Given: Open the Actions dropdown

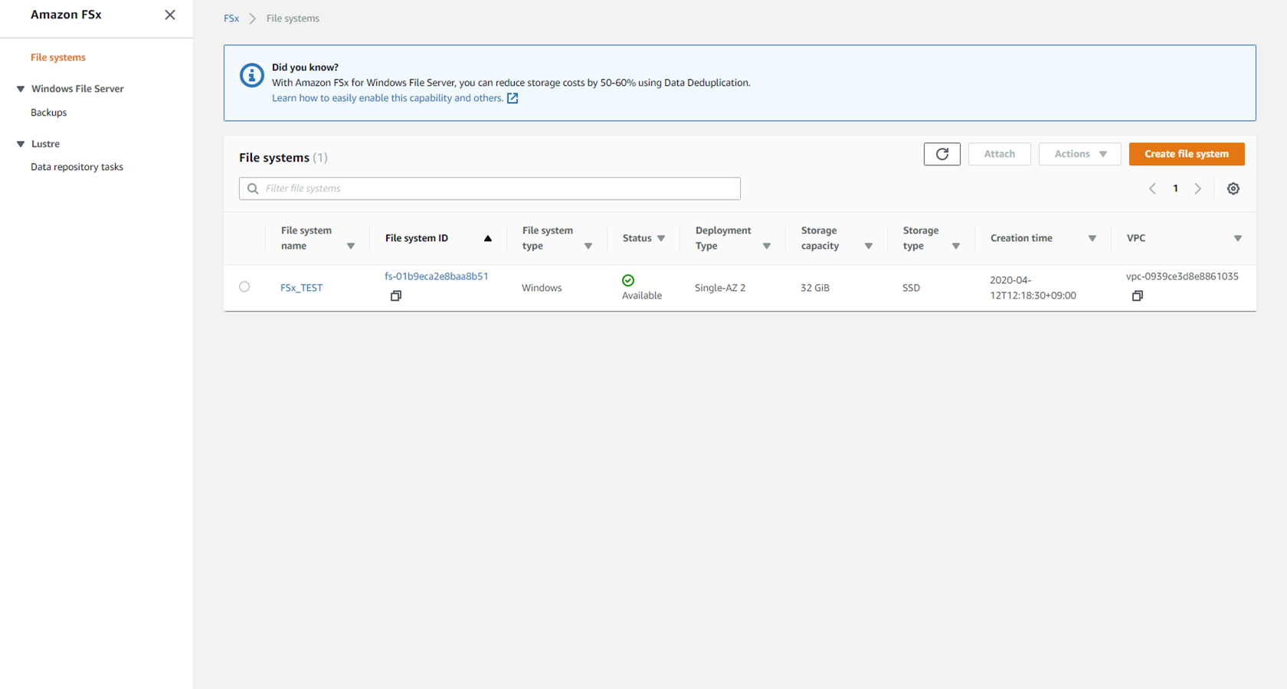Looking at the screenshot, I should pyautogui.click(x=1080, y=154).
